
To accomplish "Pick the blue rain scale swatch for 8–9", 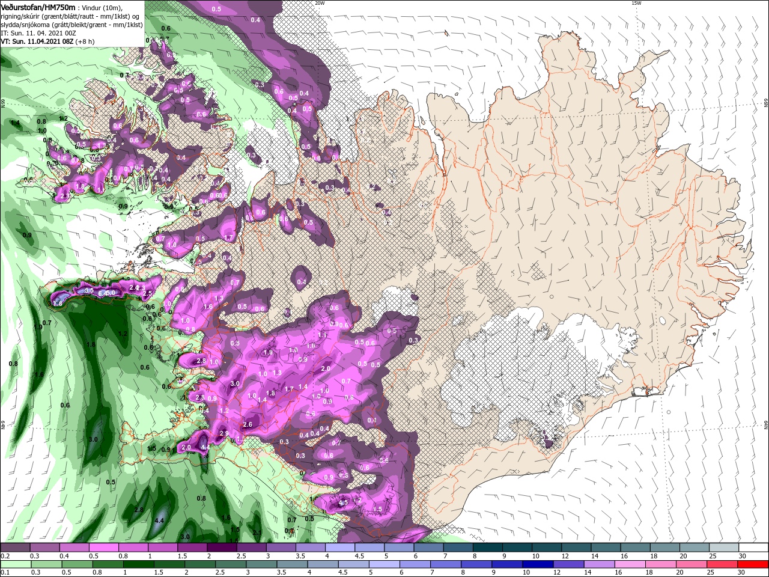I will pyautogui.click(x=477, y=564).
